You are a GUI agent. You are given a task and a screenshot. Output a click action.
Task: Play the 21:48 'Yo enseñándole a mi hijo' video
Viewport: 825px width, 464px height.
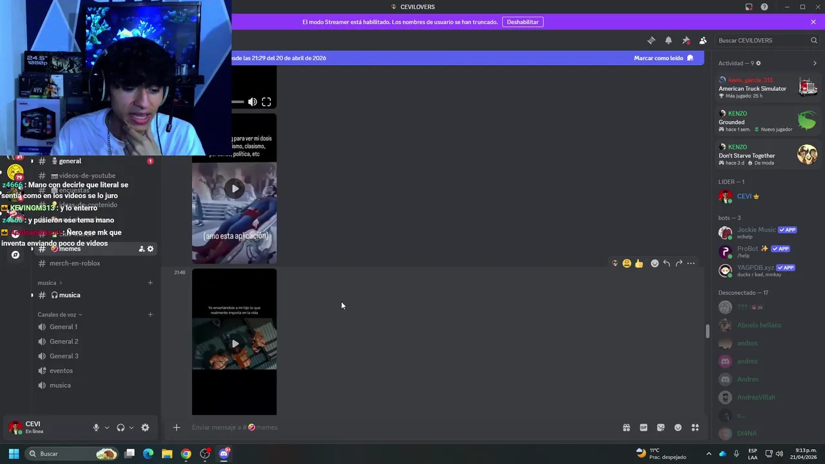pyautogui.click(x=235, y=343)
